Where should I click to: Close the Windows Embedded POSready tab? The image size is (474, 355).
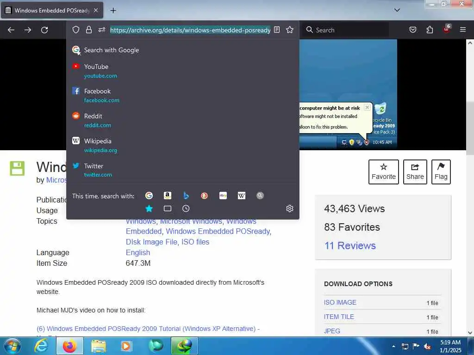click(x=96, y=10)
